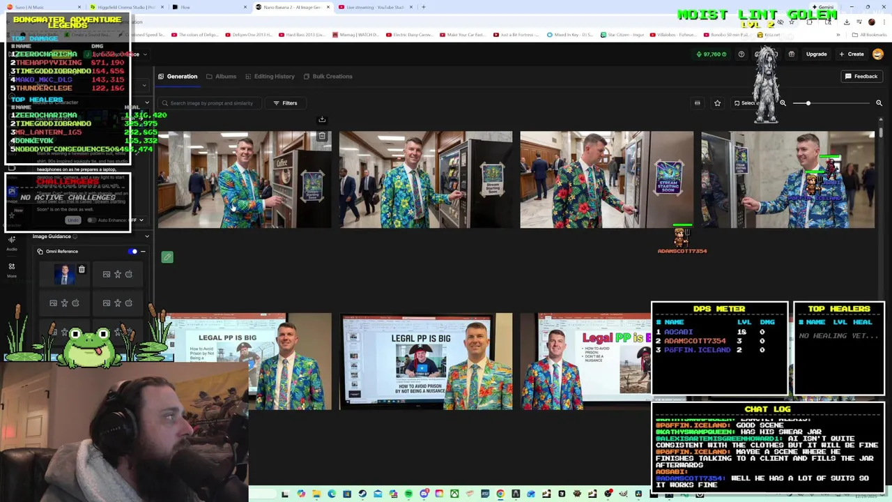This screenshot has width=892, height=502.
Task: Toggle the Omni Reference switch
Action: 133,252
